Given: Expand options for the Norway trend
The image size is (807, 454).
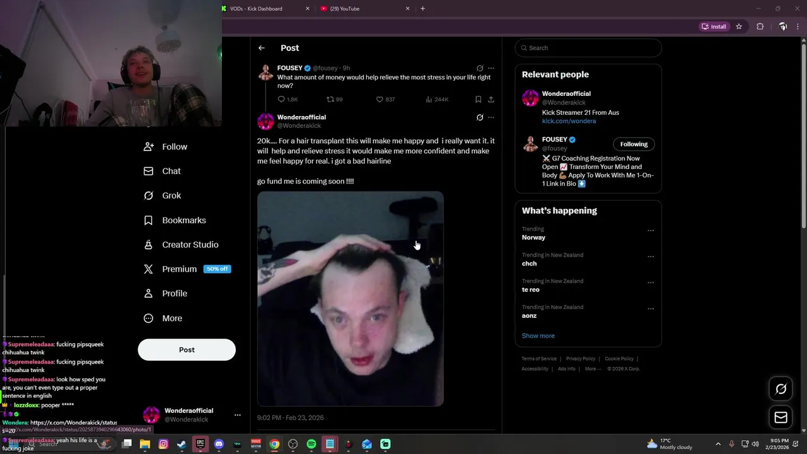Looking at the screenshot, I should click(651, 231).
